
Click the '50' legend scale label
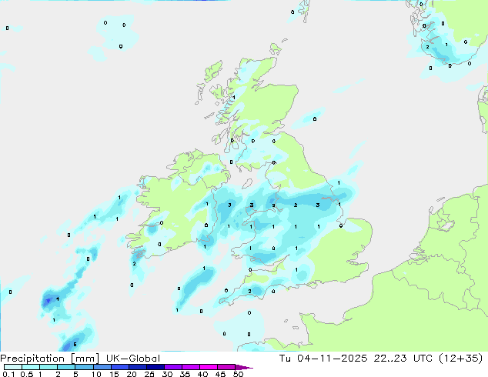[x=239, y=374]
